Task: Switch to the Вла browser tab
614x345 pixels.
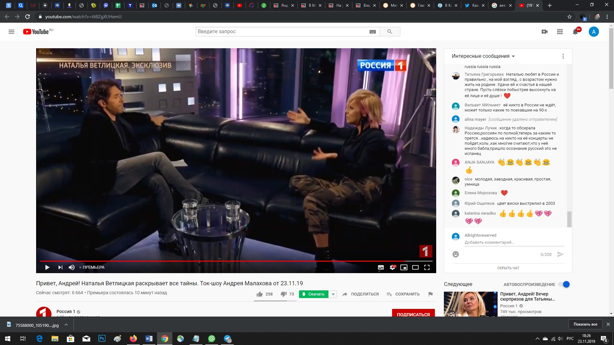Action: tap(366, 5)
